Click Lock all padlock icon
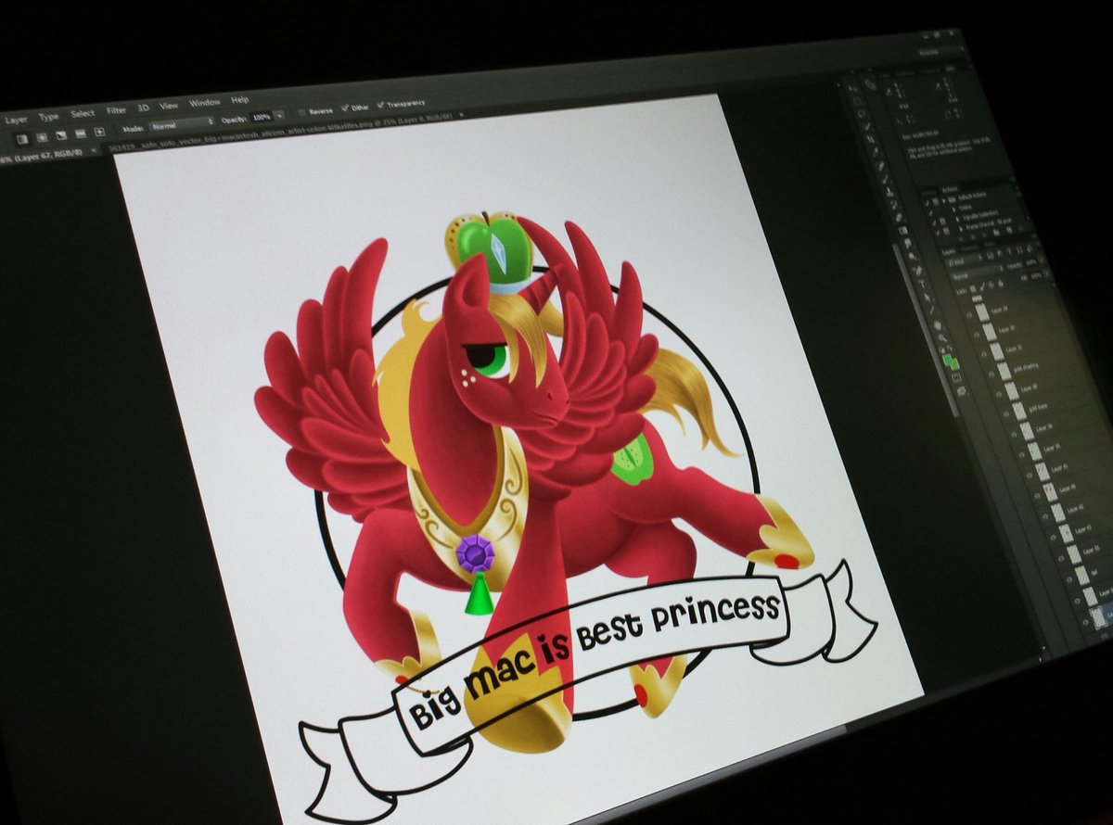This screenshot has width=1113, height=825. tap(1001, 284)
